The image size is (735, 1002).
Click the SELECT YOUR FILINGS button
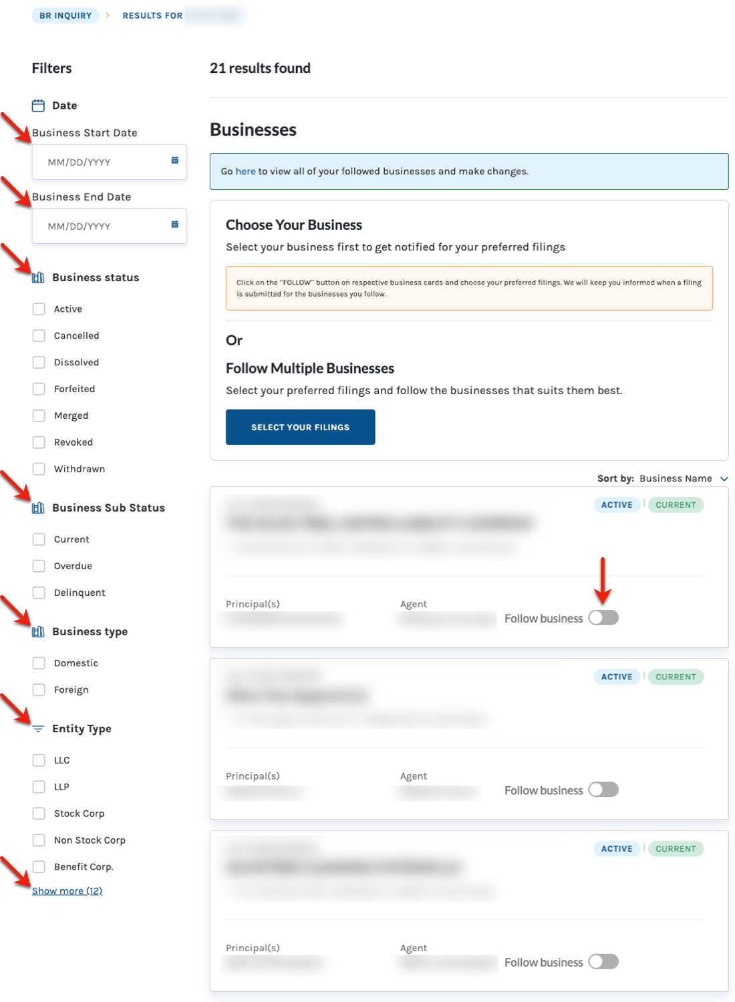[x=301, y=427]
